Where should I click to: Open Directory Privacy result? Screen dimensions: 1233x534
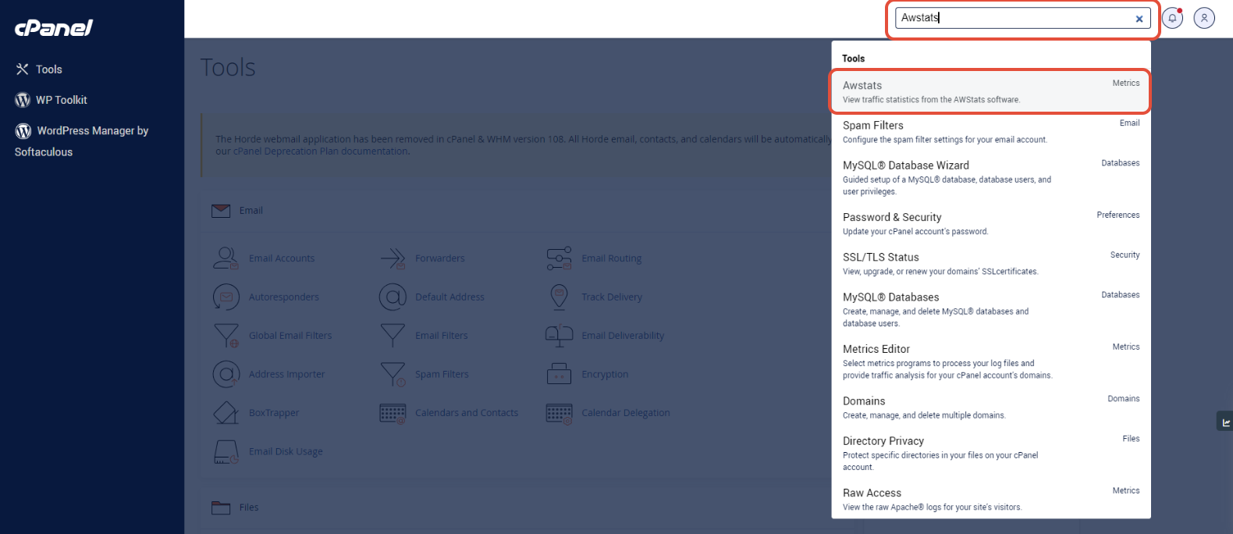(x=991, y=453)
